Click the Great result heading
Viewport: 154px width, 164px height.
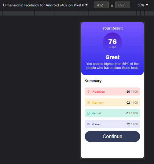[x=112, y=57]
